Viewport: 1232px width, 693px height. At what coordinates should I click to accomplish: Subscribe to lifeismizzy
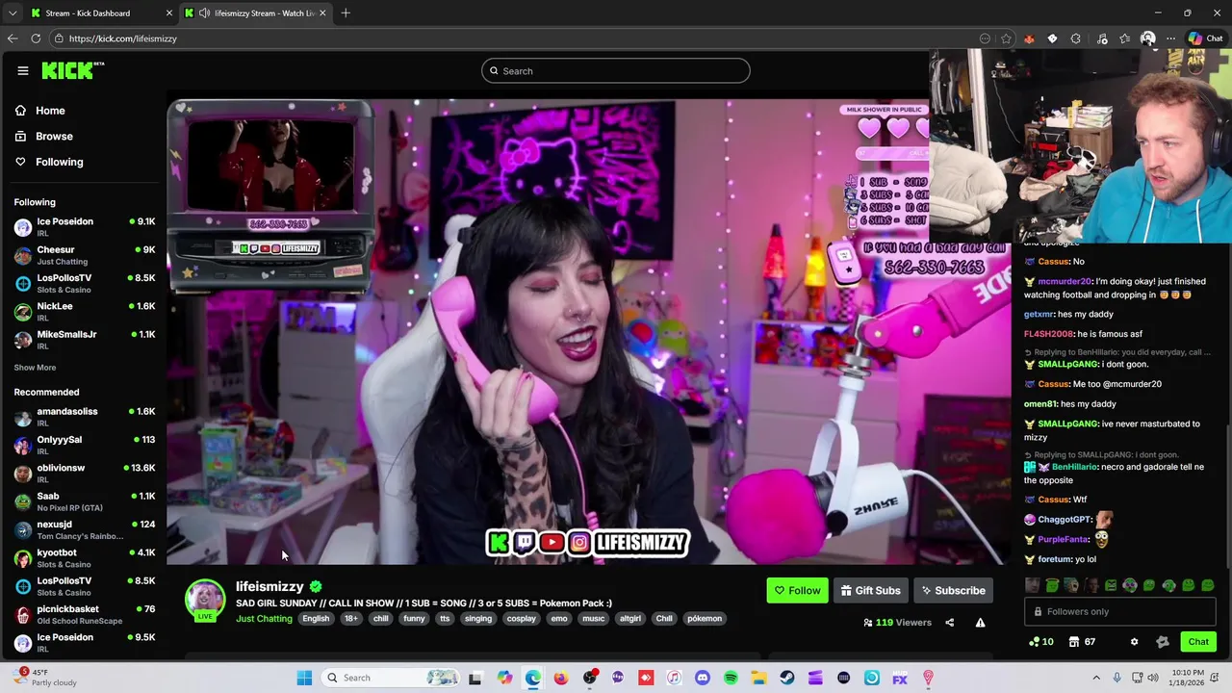tap(953, 590)
